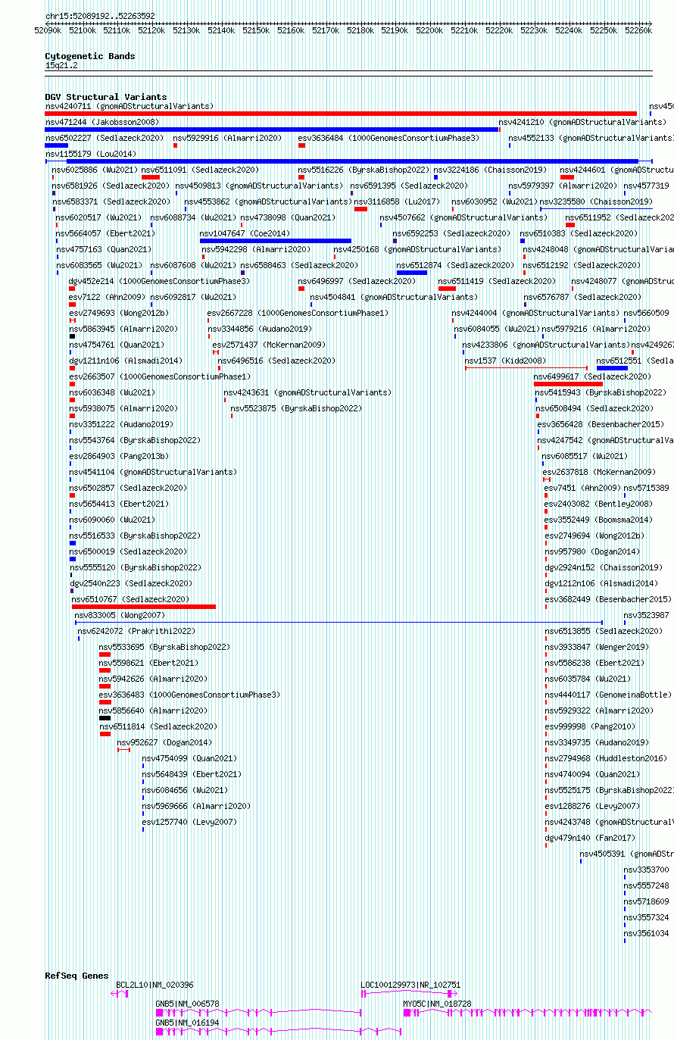674x1040 pixels.
Task: Select esv999998 (Pang2010) label
Action: [590, 726]
